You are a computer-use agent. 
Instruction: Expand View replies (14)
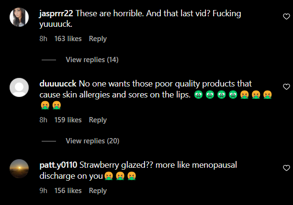(92, 60)
